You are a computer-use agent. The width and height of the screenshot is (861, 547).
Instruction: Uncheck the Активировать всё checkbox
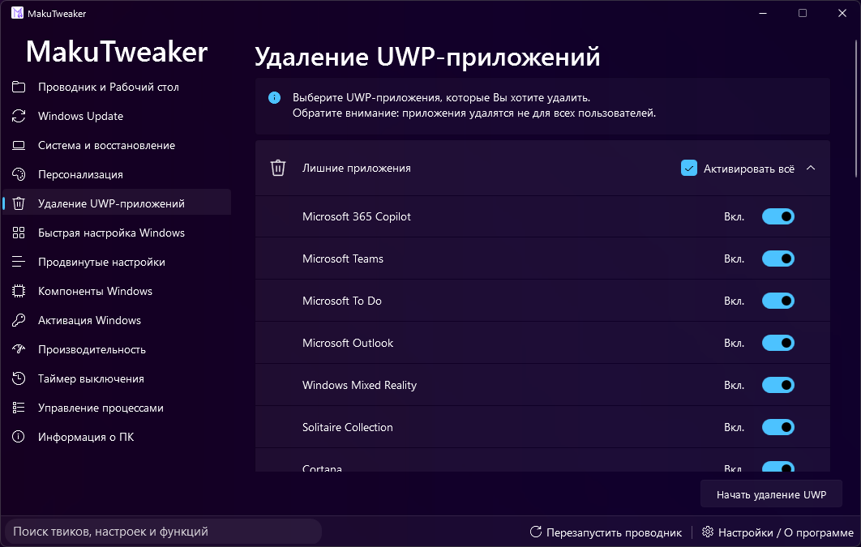pyautogui.click(x=688, y=168)
